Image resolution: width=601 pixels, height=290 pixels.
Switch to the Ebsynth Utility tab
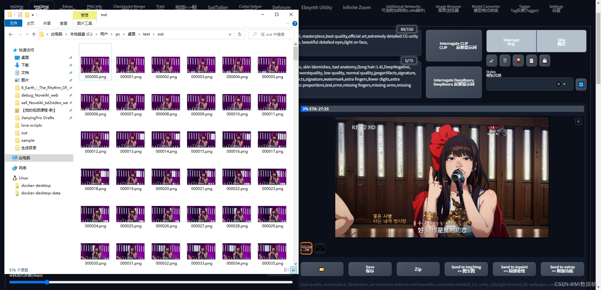[316, 8]
